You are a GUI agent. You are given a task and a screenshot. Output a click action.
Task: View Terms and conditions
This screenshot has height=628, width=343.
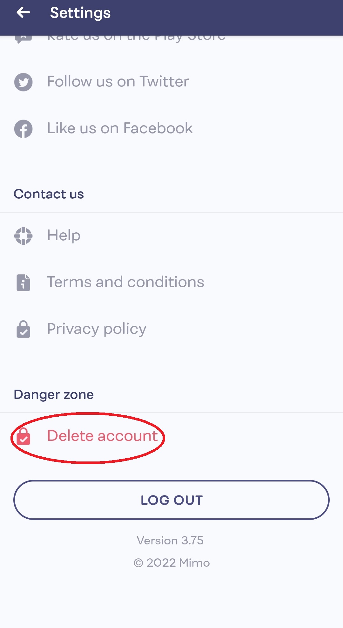pyautogui.click(x=125, y=282)
